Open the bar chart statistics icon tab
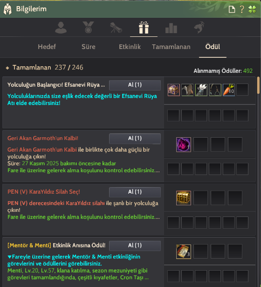This screenshot has height=287, width=261. click(x=171, y=28)
